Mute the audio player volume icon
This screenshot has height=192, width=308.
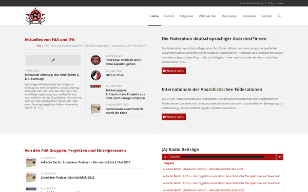click(x=280, y=157)
